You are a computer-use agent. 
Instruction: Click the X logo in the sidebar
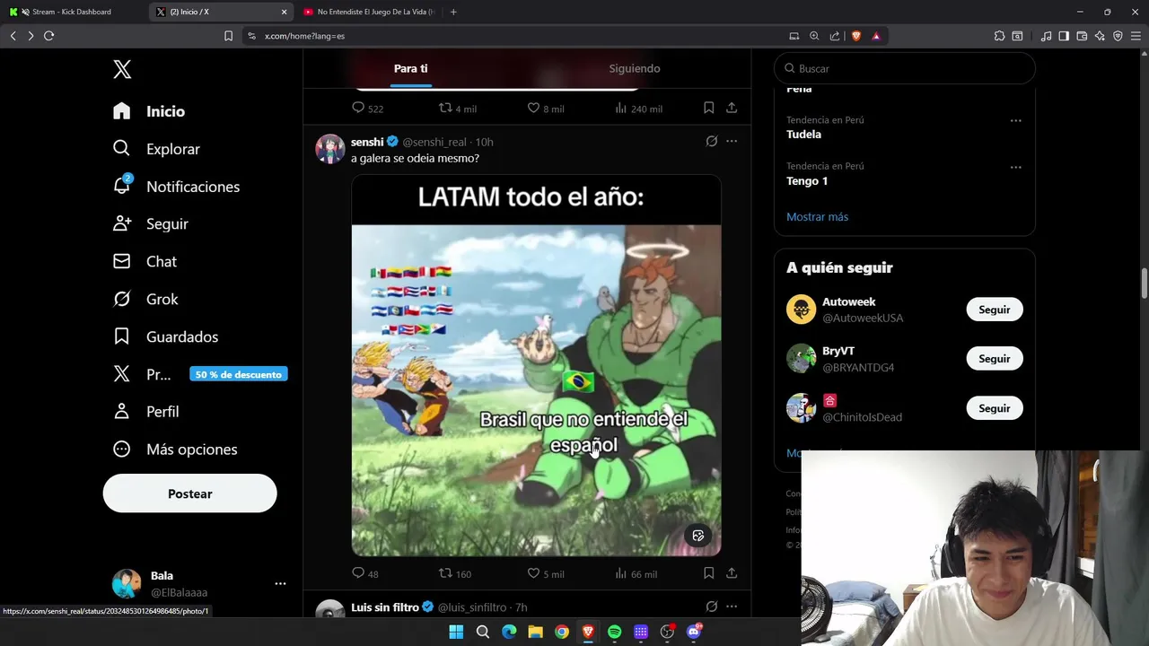(x=122, y=69)
